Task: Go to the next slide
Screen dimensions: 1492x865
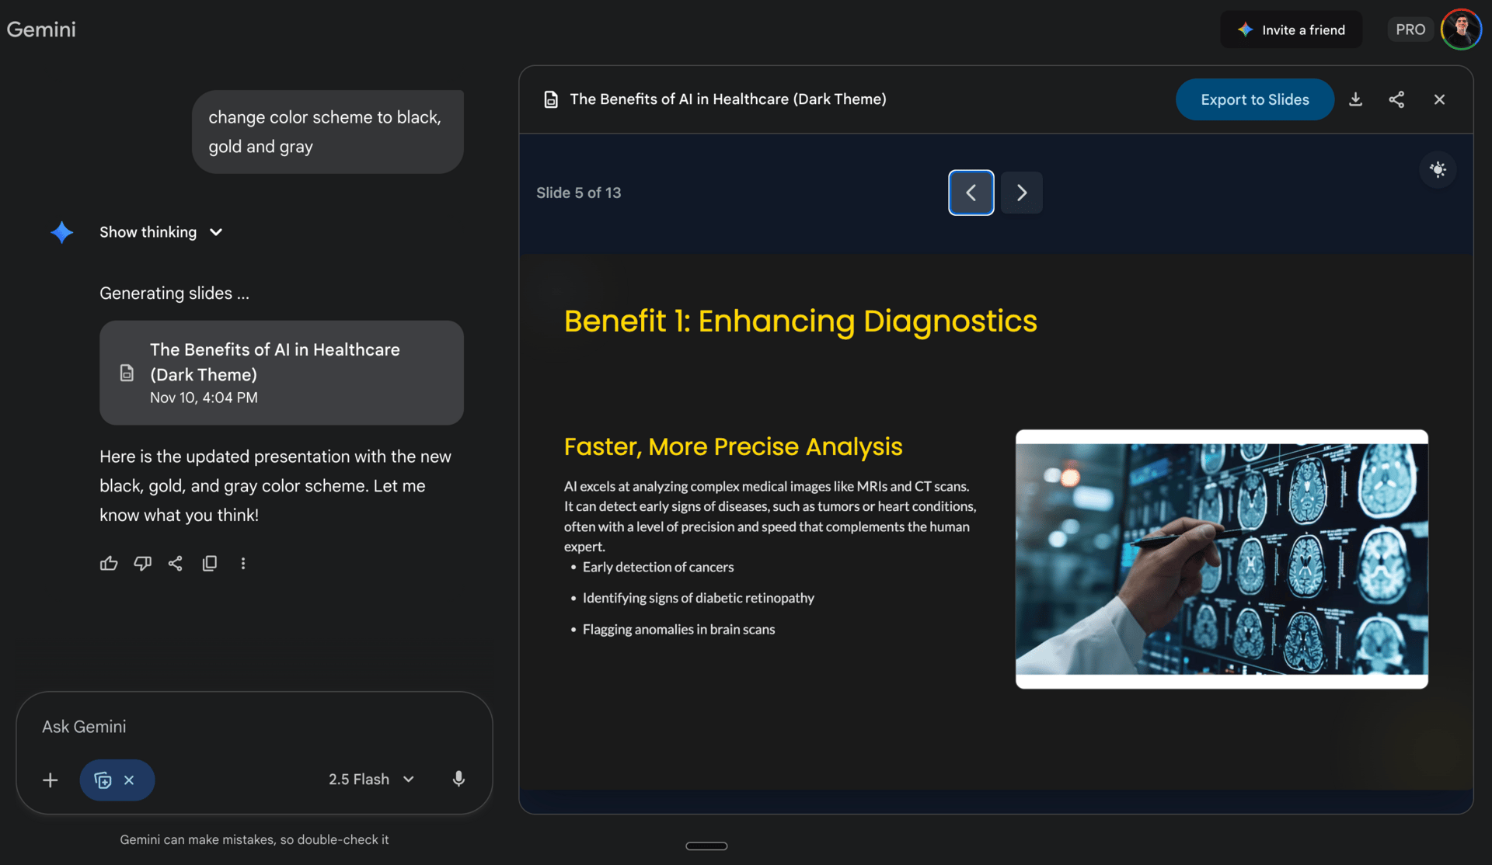Action: tap(1021, 193)
